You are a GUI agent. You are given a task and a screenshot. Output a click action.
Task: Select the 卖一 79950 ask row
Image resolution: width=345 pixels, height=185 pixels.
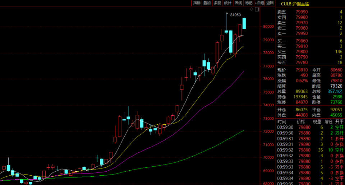(310, 33)
